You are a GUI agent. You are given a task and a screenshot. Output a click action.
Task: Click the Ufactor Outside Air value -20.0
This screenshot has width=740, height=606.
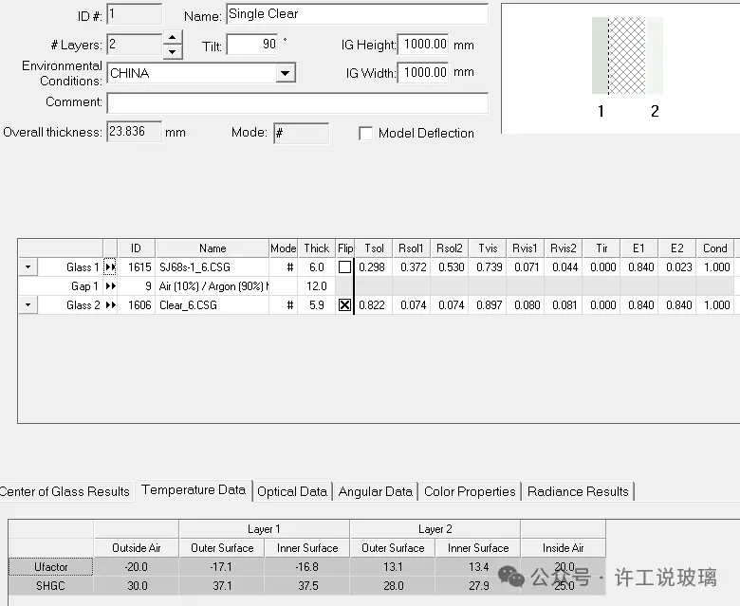tap(137, 567)
